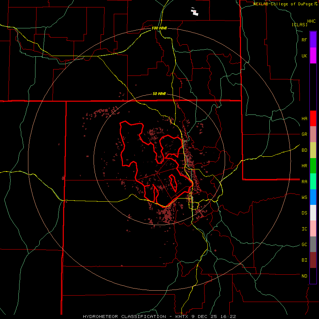
Task: Select the WS blue legend swatch
Action: pos(313,197)
